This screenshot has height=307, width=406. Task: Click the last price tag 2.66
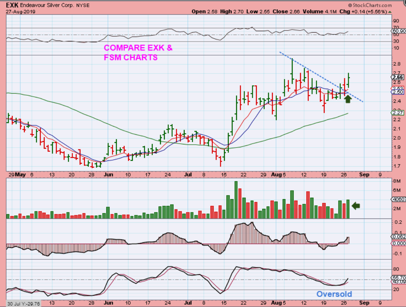(x=397, y=77)
